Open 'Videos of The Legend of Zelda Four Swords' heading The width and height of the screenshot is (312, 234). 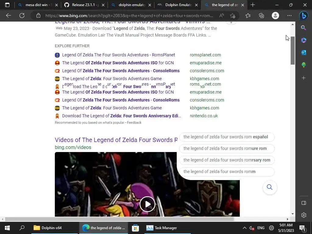[116, 140]
